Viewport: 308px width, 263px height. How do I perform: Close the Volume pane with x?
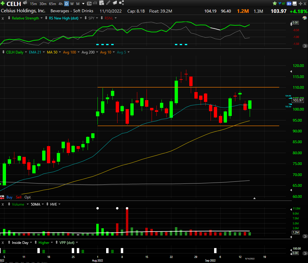tap(3, 204)
